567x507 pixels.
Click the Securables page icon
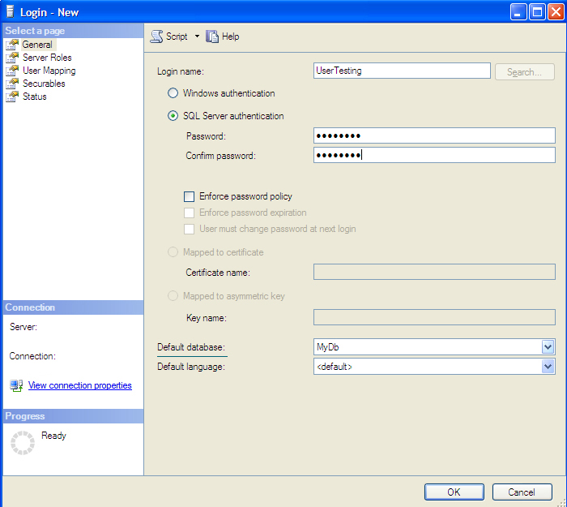tap(12, 84)
